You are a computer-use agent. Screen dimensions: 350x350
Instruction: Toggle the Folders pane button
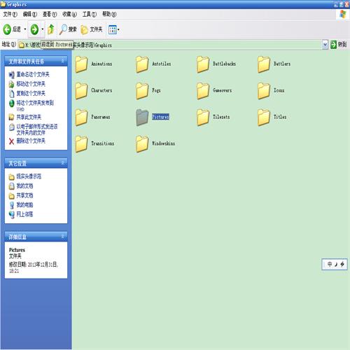(92, 29)
